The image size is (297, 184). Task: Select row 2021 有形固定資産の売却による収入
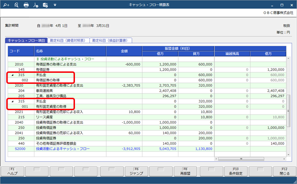(147, 112)
